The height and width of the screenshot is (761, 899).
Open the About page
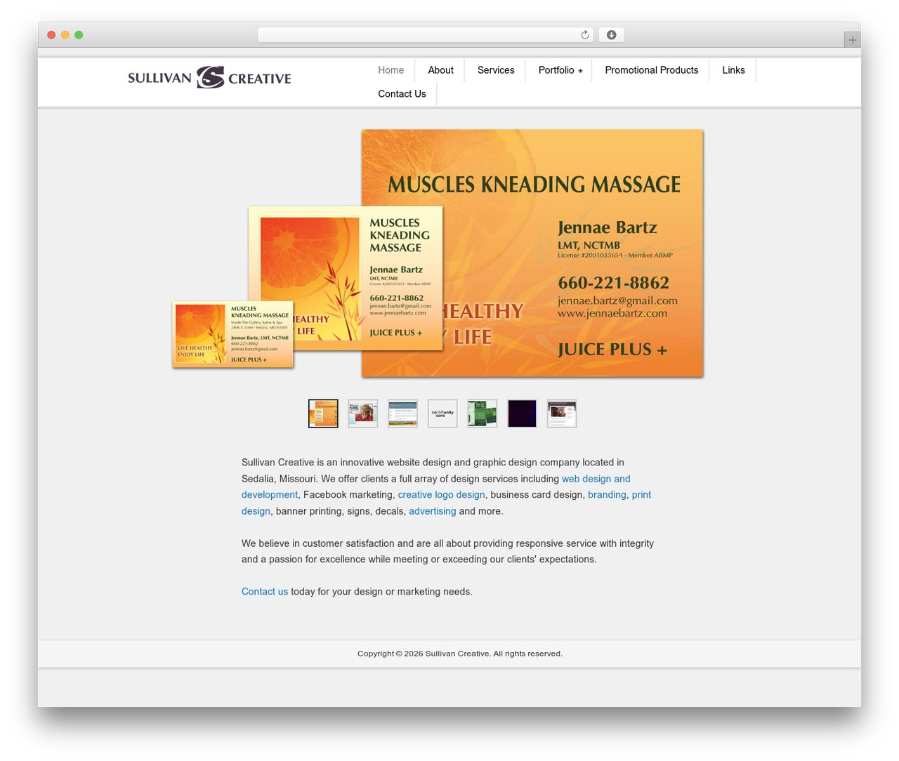point(440,70)
